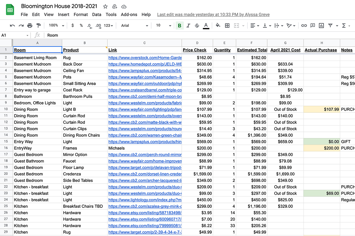Open the zoom level dropdown
This screenshot has width=355, height=236.
coord(57,26)
